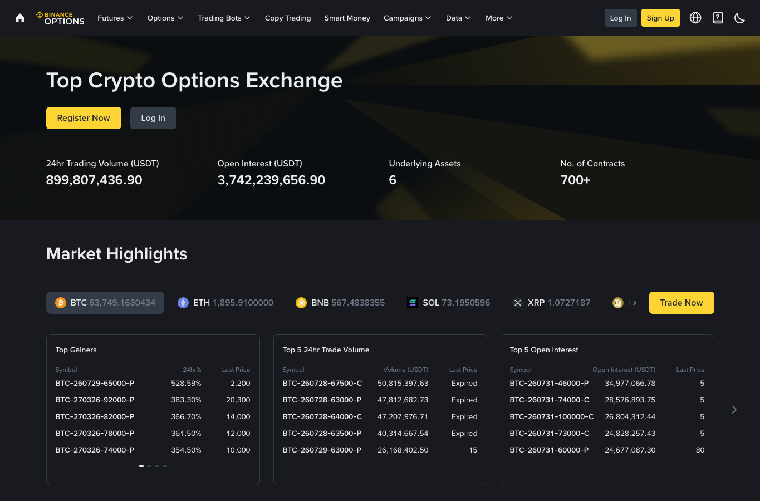Select the BTC asset tab
This screenshot has height=501, width=760.
tap(105, 303)
